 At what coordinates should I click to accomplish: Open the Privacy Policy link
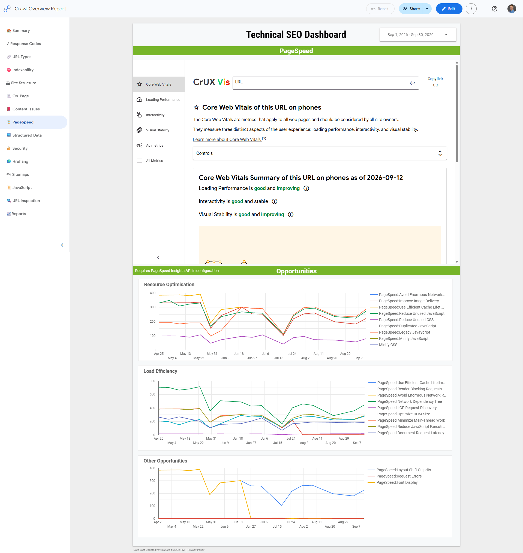[196, 550]
